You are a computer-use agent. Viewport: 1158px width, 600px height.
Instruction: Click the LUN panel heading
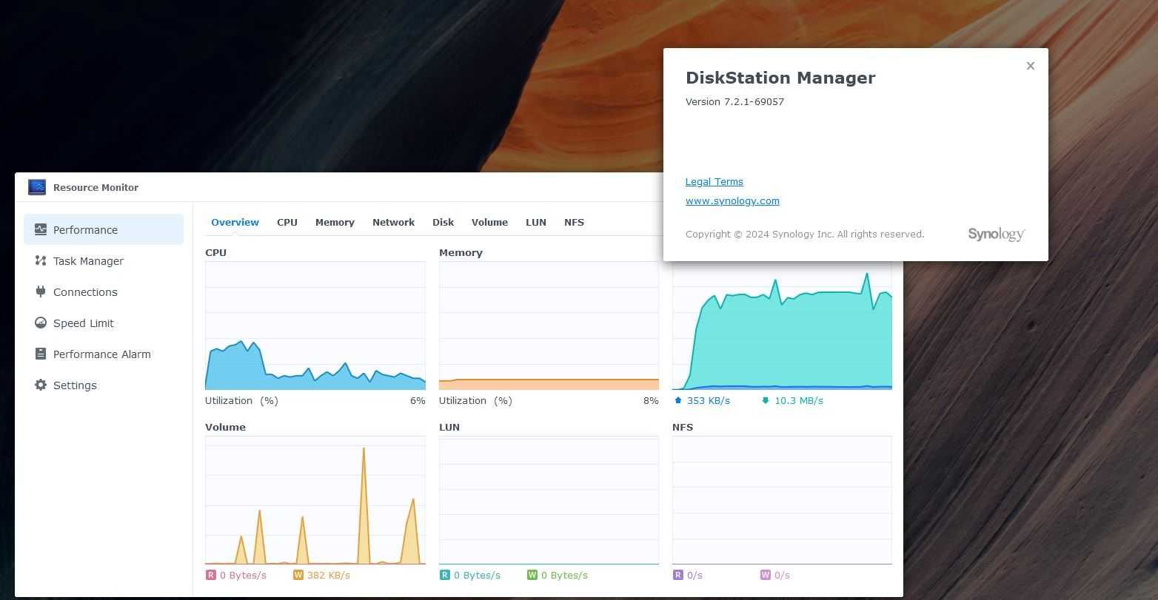pyautogui.click(x=449, y=427)
